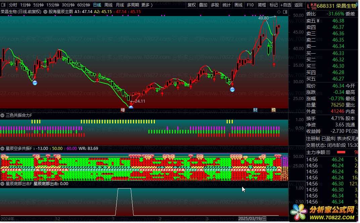The width and height of the screenshot is (360, 223).
Task: Click the 2025/03/19 date label
Action: coord(252,219)
